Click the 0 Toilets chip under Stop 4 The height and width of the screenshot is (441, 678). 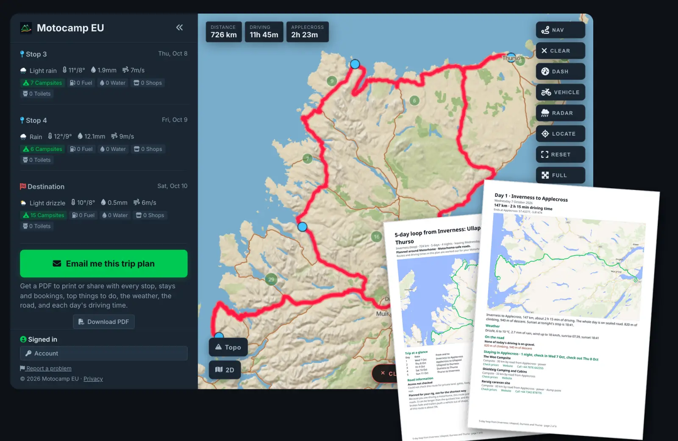(37, 160)
